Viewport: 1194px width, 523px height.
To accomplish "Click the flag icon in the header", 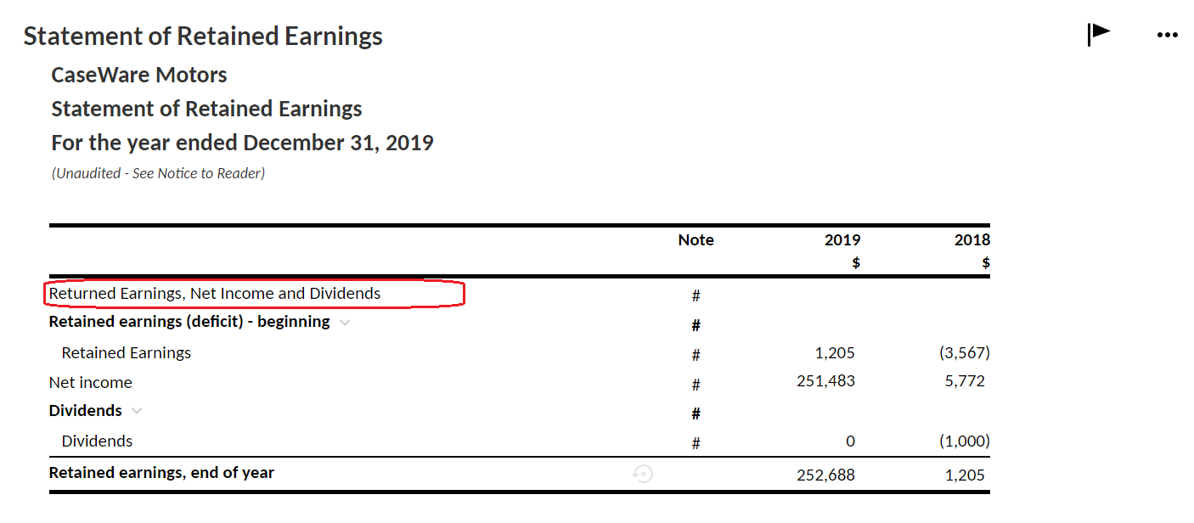I will click(1099, 34).
